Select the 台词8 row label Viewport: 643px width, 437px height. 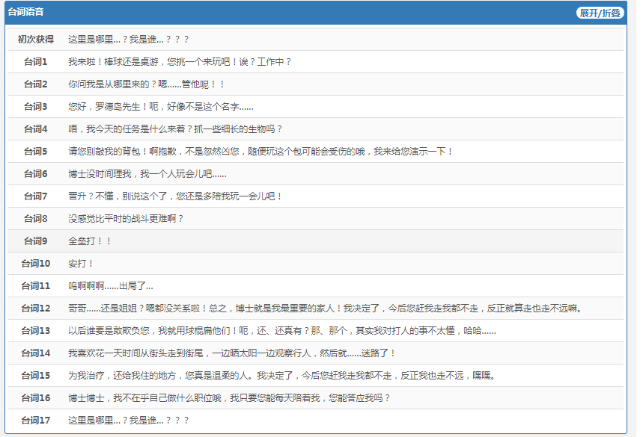click(36, 218)
